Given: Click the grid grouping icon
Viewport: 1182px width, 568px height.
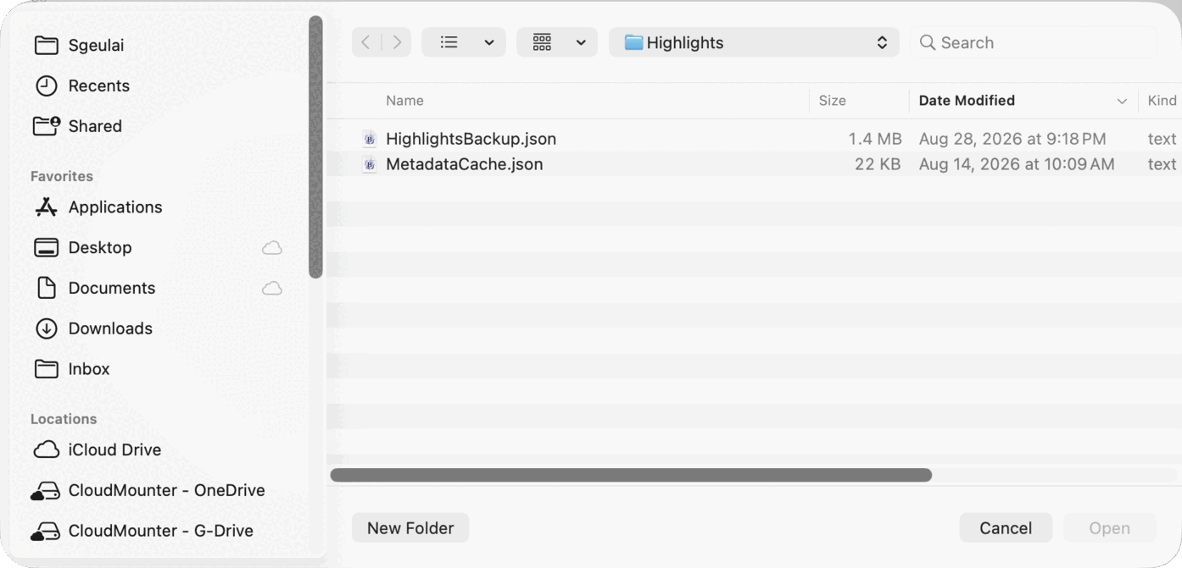Looking at the screenshot, I should click(x=542, y=42).
